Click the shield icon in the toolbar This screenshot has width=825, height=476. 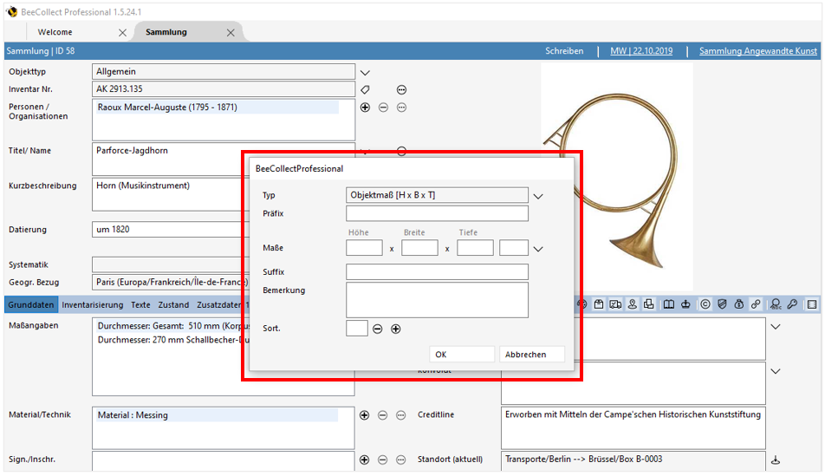tap(722, 304)
